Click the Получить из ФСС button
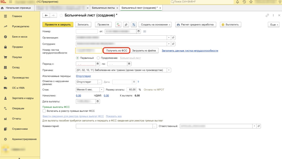This screenshot has height=159, width=282. pyautogui.click(x=117, y=51)
